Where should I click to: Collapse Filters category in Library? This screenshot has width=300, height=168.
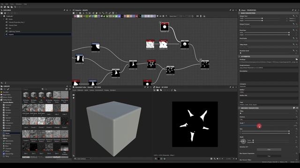point(1,138)
